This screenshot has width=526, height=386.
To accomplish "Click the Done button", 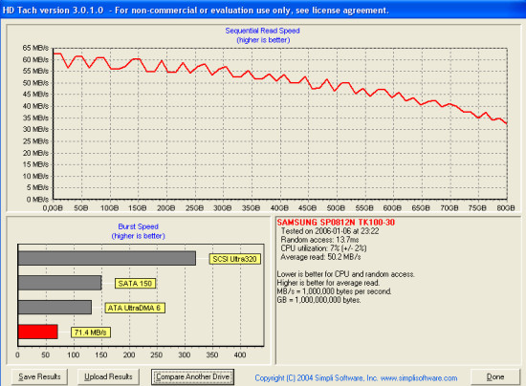I will click(495, 377).
